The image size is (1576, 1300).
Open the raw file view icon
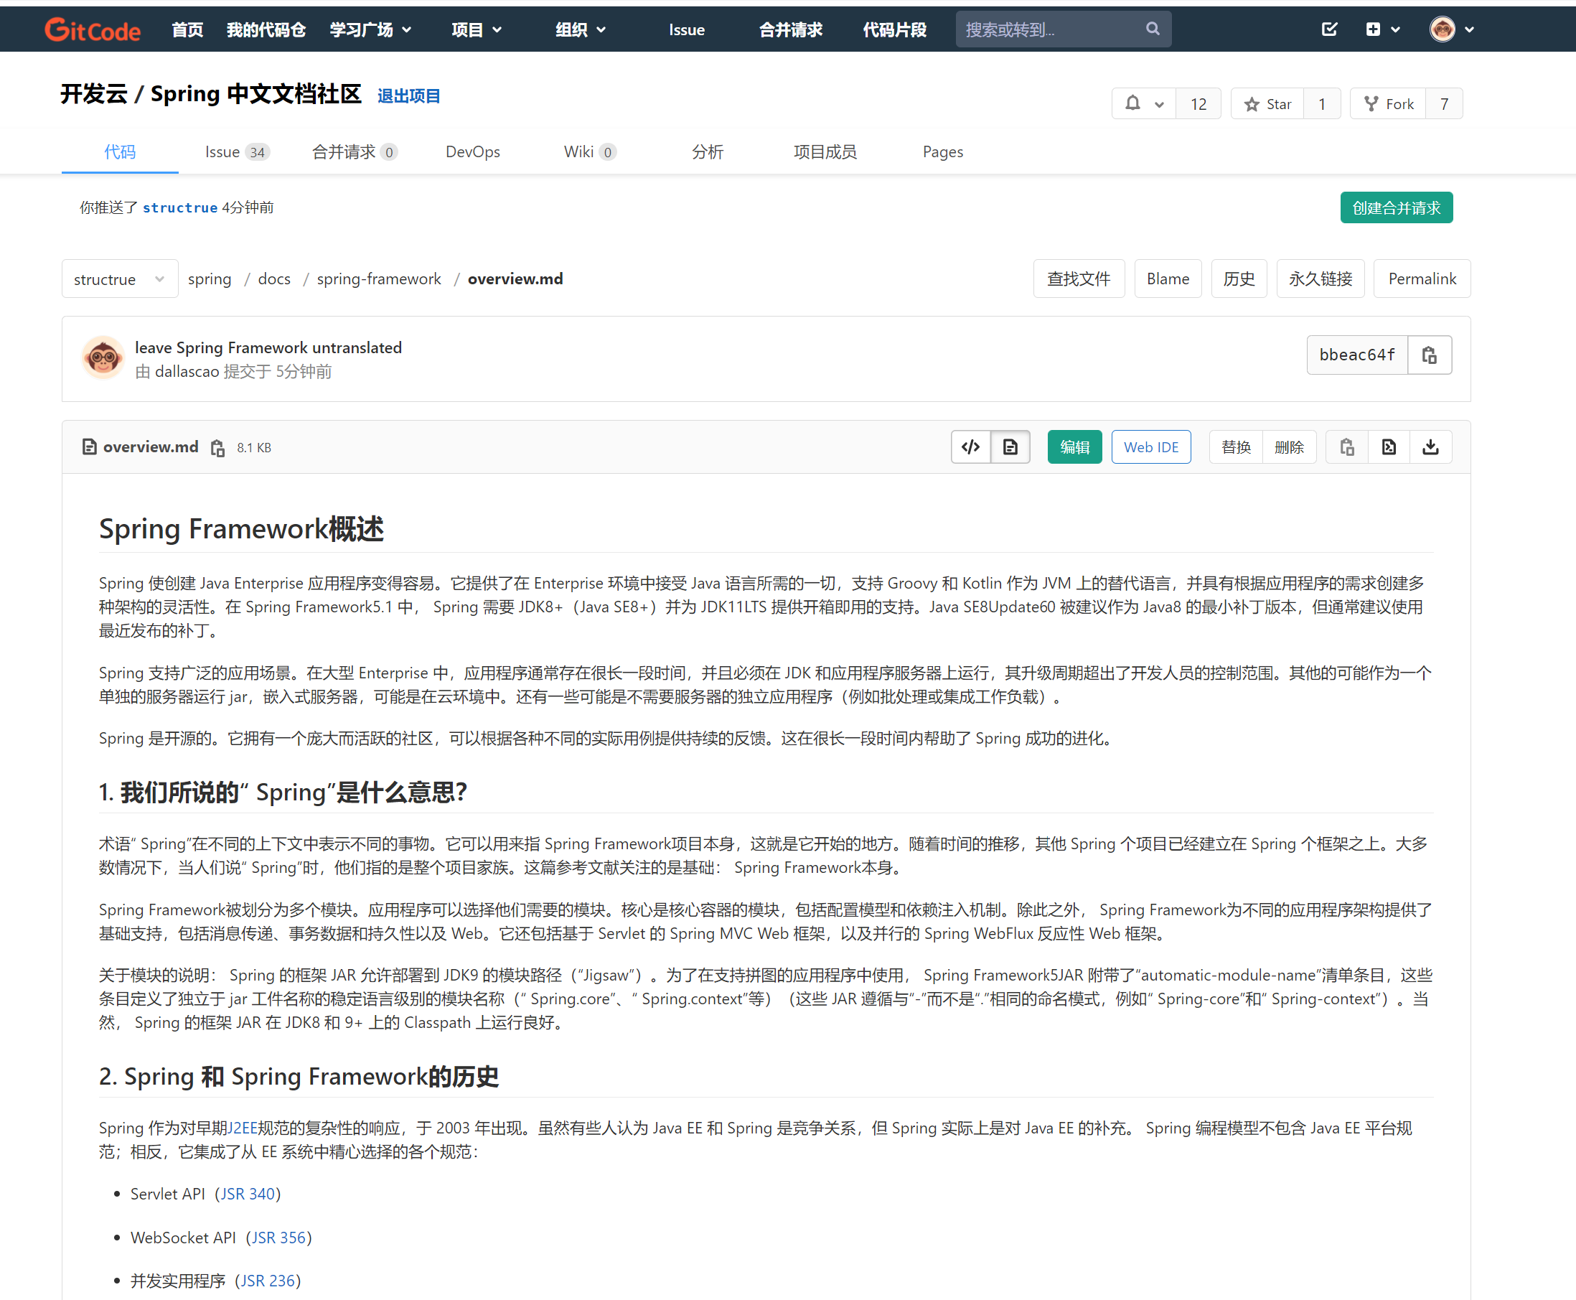1389,446
